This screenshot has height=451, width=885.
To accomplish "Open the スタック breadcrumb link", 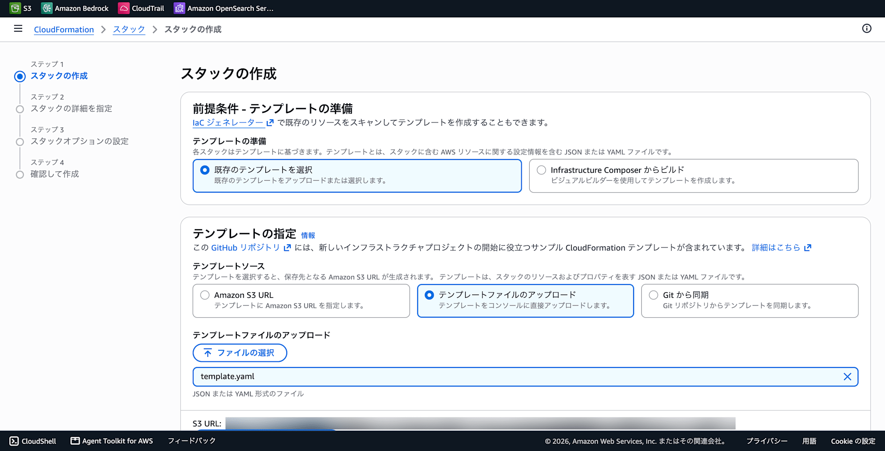I will pyautogui.click(x=129, y=30).
